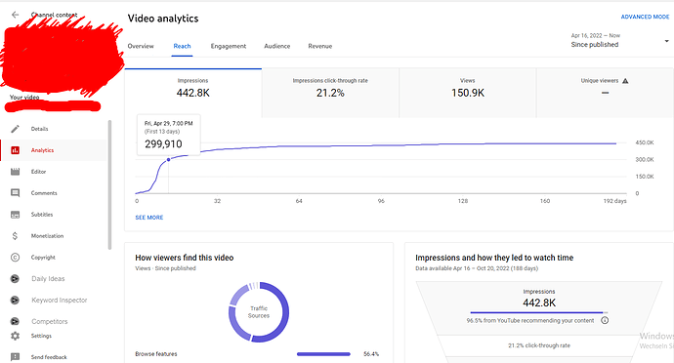
Task: Open the Details pencil icon
Action: (x=15, y=129)
